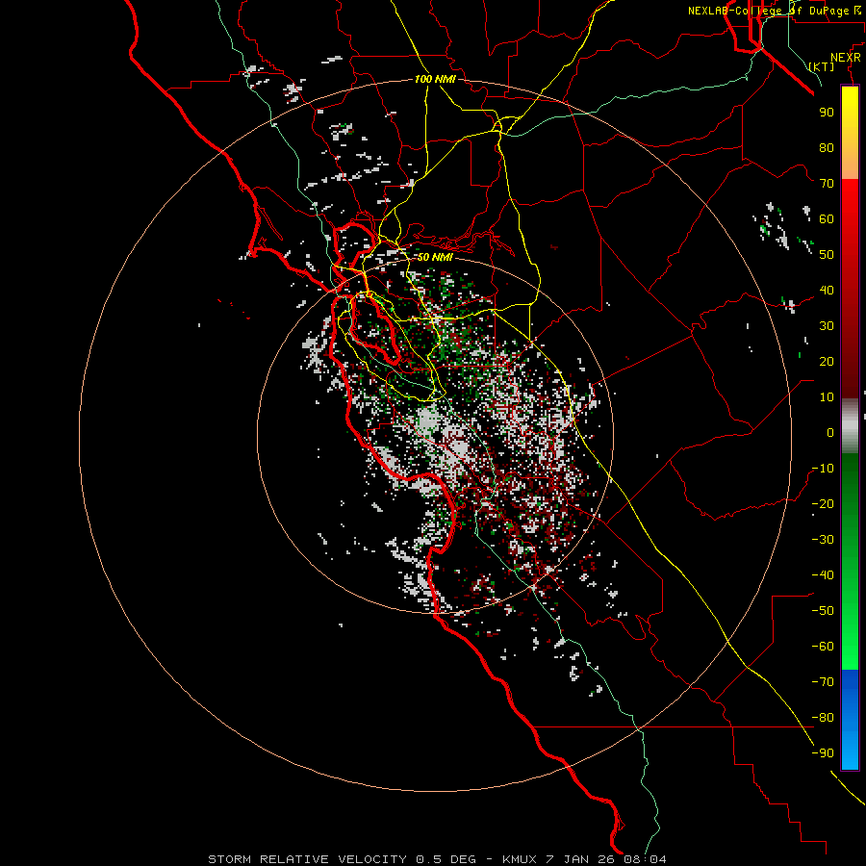
Task: Click the positive 30 scale value
Action: (827, 326)
